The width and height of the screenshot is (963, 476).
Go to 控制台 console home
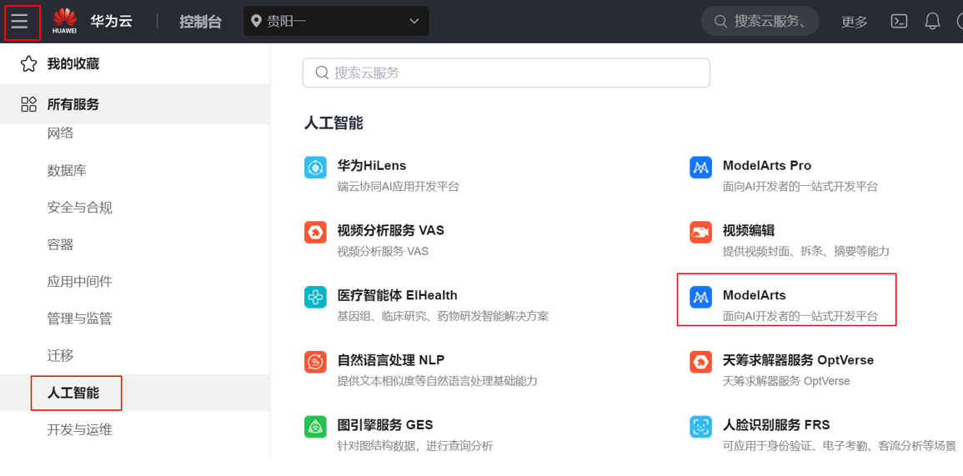(x=200, y=22)
